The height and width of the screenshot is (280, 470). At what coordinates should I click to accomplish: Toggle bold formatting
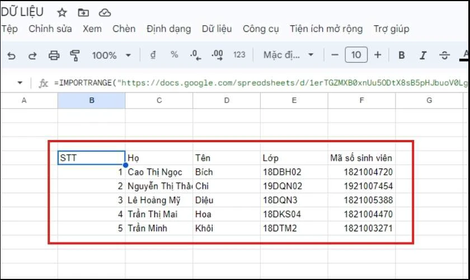tap(402, 55)
